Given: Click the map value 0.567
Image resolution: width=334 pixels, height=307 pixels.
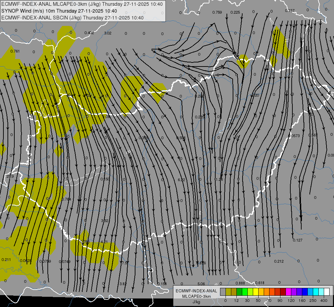Looking at the screenshot, I should click(313, 135).
